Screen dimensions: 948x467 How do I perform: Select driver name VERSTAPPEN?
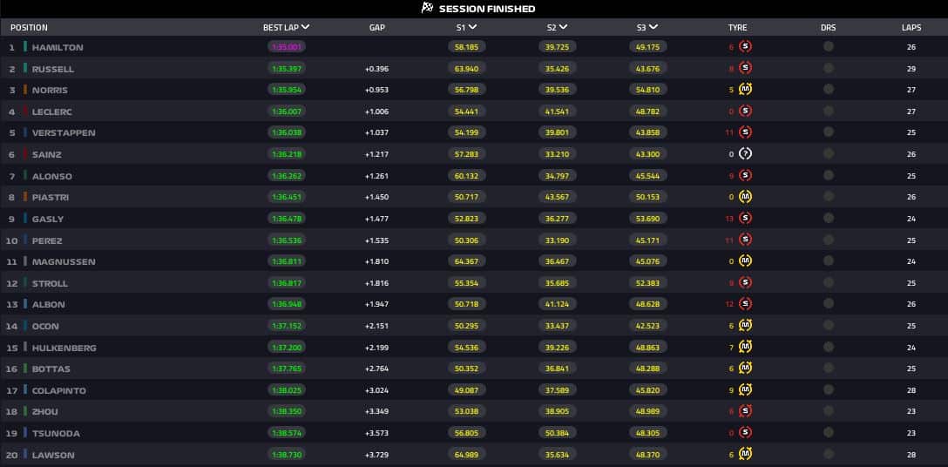(x=64, y=133)
